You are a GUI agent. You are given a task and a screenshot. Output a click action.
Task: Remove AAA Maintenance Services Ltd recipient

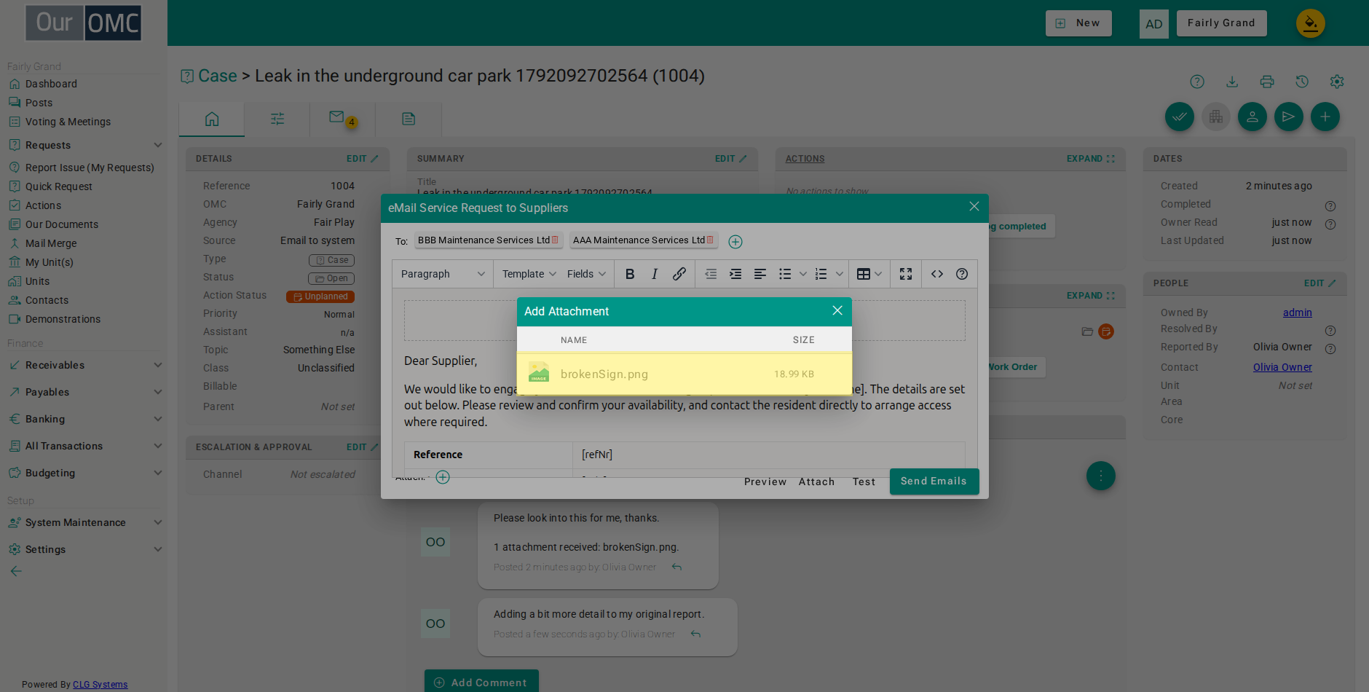click(x=710, y=240)
